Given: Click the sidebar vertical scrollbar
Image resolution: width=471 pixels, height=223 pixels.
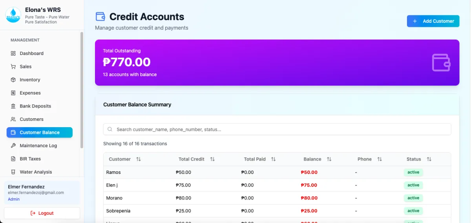Looking at the screenshot, I should (x=82, y=90).
